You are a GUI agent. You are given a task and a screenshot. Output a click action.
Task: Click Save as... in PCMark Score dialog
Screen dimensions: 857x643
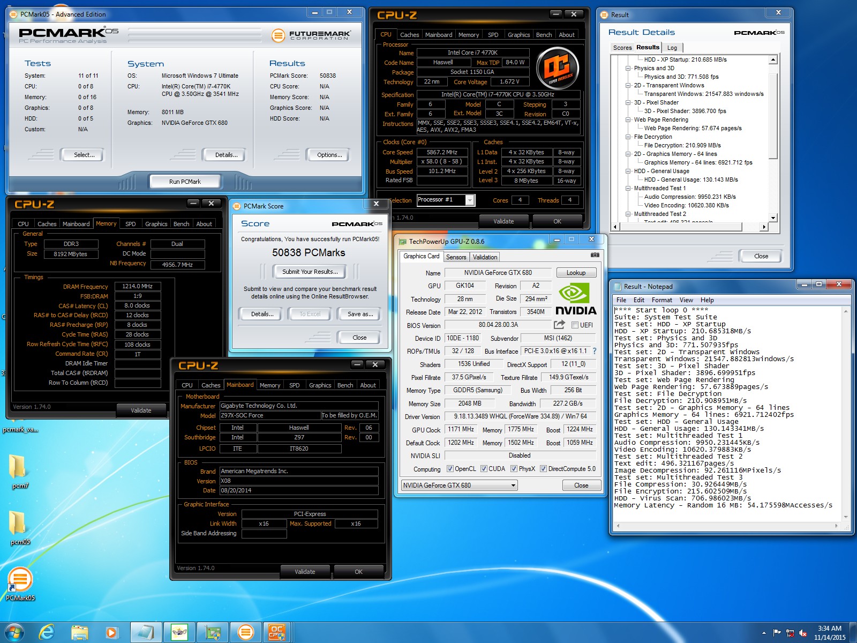tap(360, 314)
